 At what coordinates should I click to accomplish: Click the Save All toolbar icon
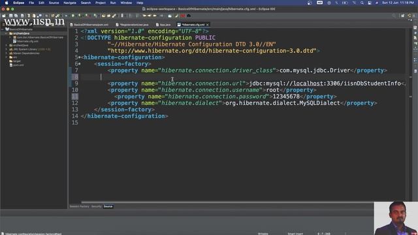pyautogui.click(x=16, y=16)
